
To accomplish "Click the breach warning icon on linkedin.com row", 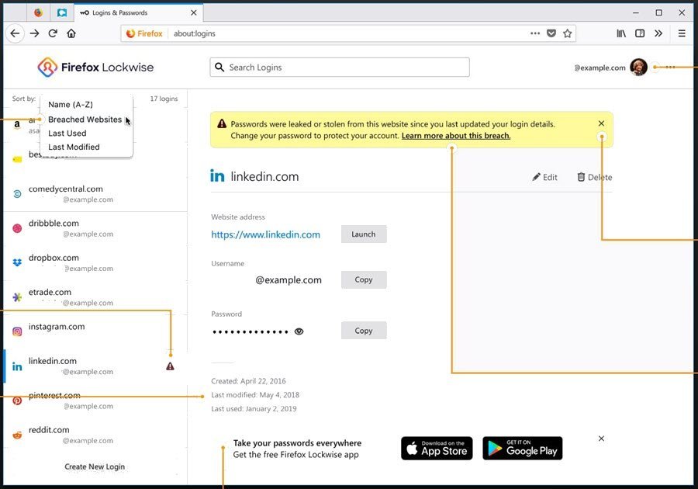I will pos(170,366).
